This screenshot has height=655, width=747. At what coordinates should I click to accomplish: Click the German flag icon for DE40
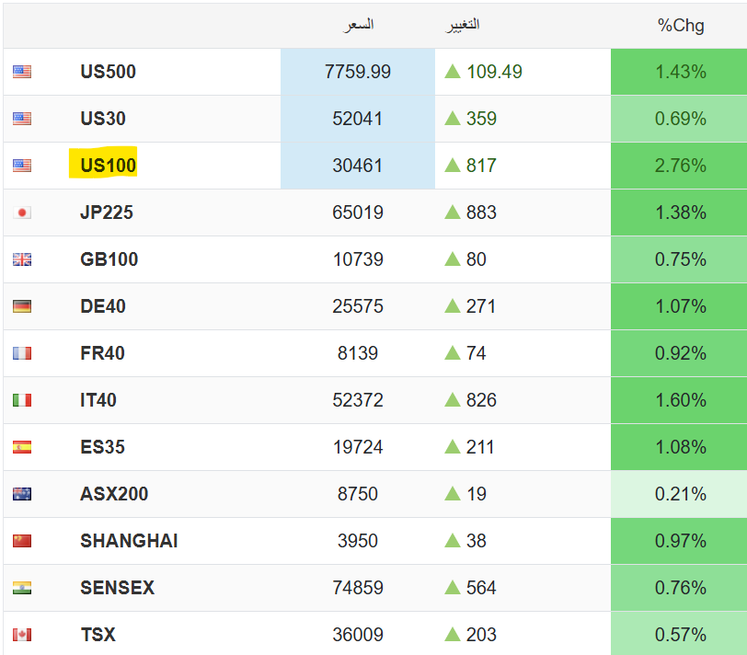[22, 306]
